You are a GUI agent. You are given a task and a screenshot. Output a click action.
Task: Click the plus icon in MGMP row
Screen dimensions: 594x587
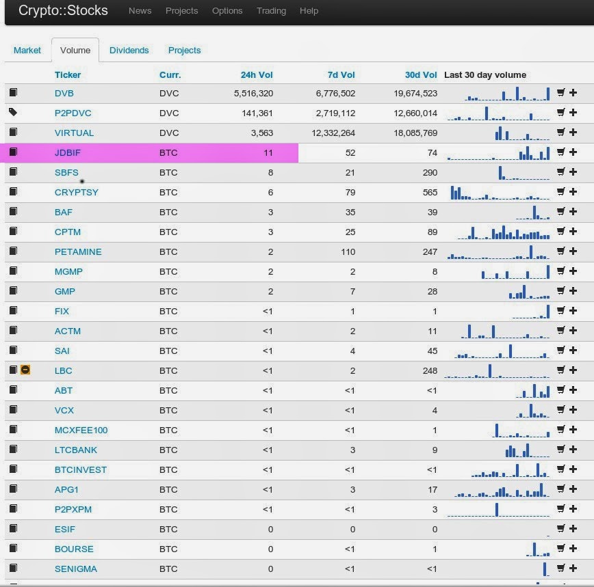573,271
